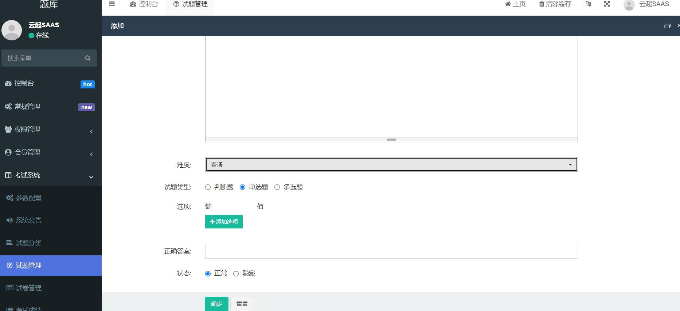Toggle fullscreen with the expand arrows icon
The image size is (680, 311).
(x=607, y=4)
